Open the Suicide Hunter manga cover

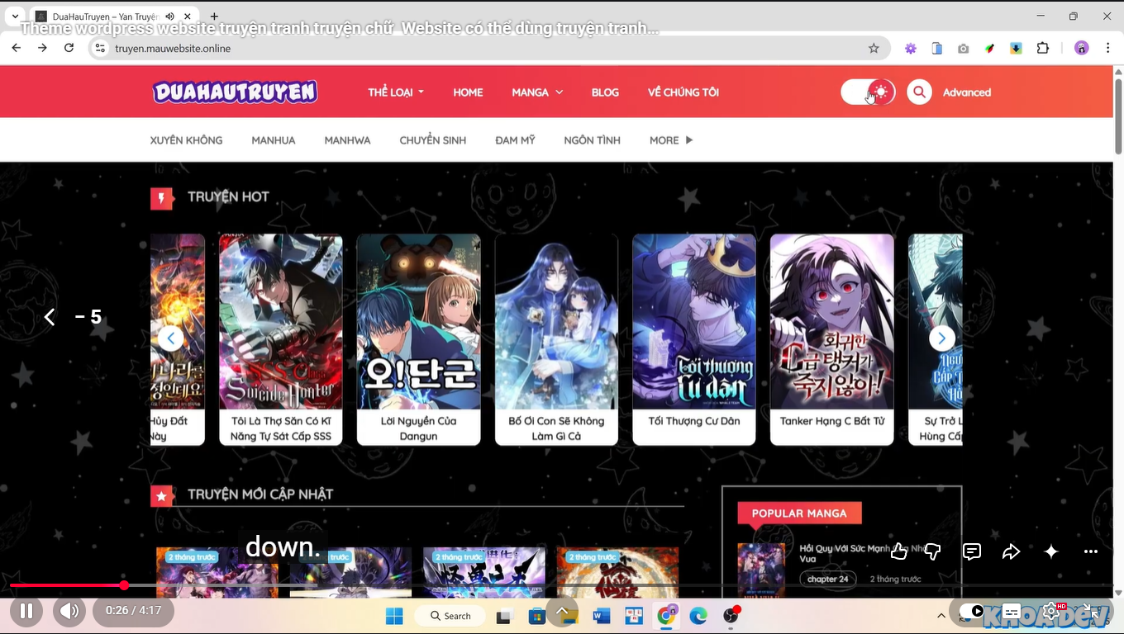click(x=281, y=322)
